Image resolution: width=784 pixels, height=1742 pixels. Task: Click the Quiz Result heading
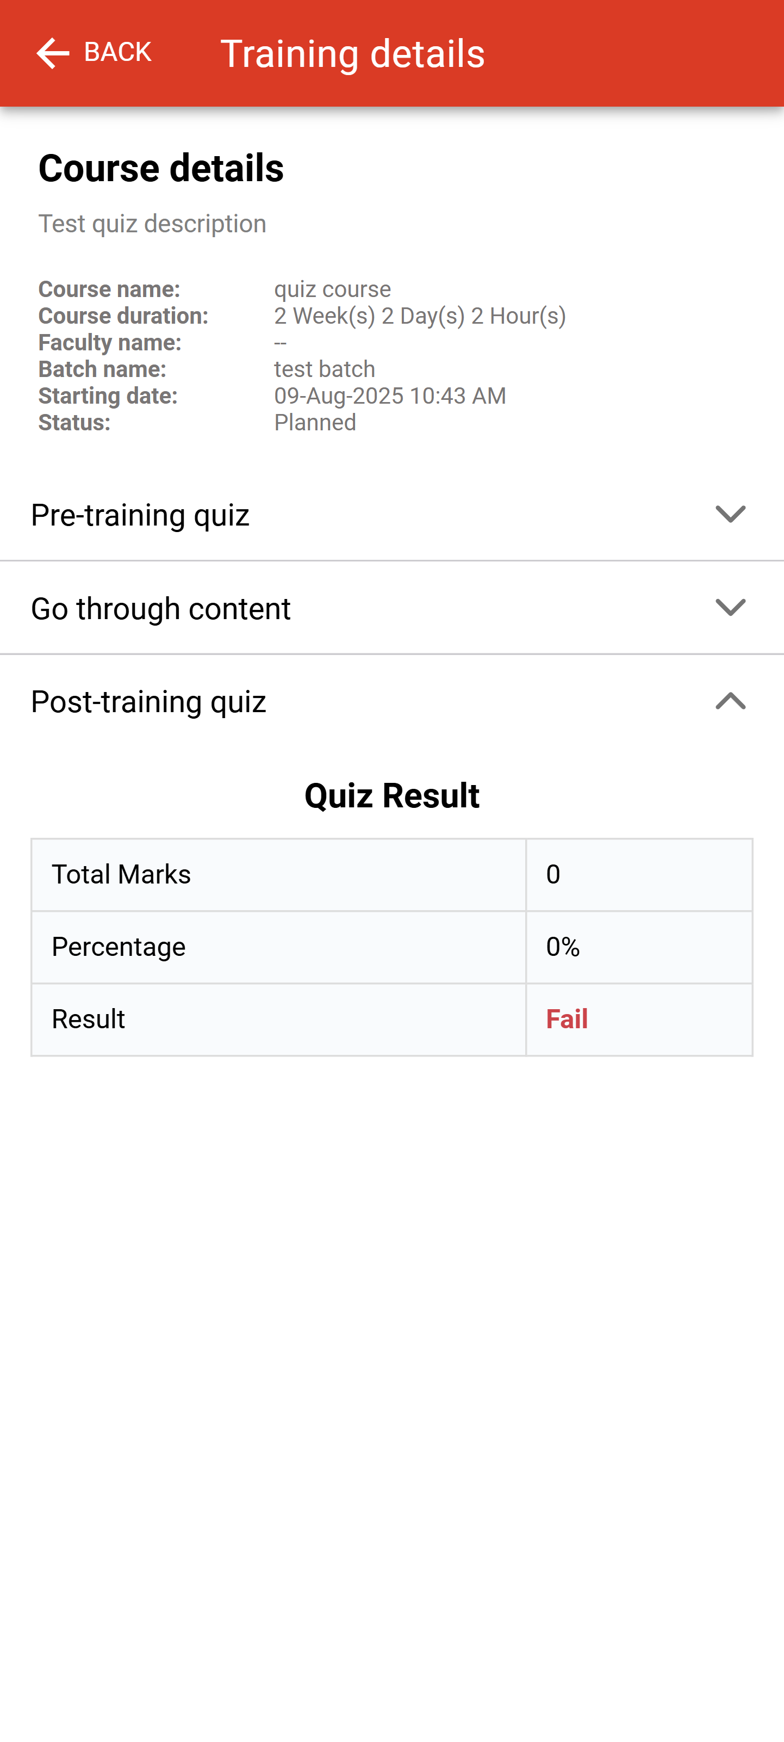click(x=392, y=795)
